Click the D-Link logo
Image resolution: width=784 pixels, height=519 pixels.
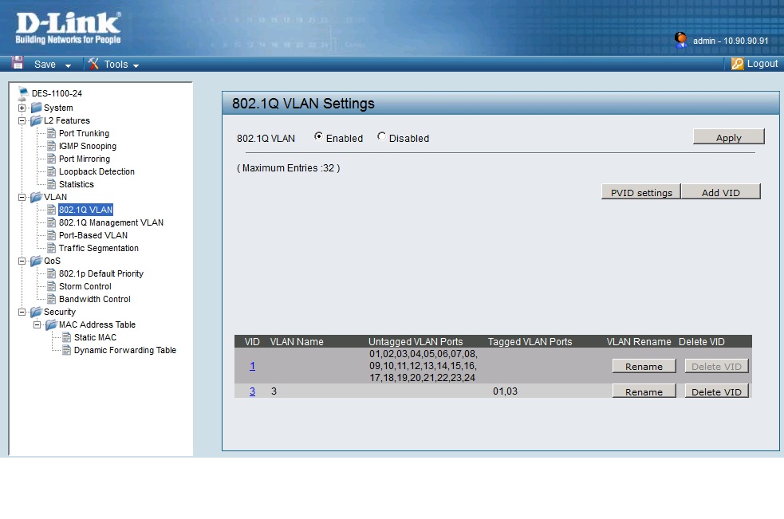click(68, 27)
